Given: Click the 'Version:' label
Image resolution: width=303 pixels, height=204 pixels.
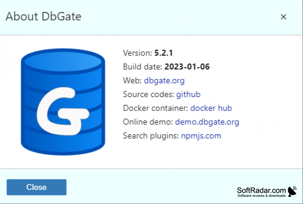Looking at the screenshot, I should tap(138, 53).
